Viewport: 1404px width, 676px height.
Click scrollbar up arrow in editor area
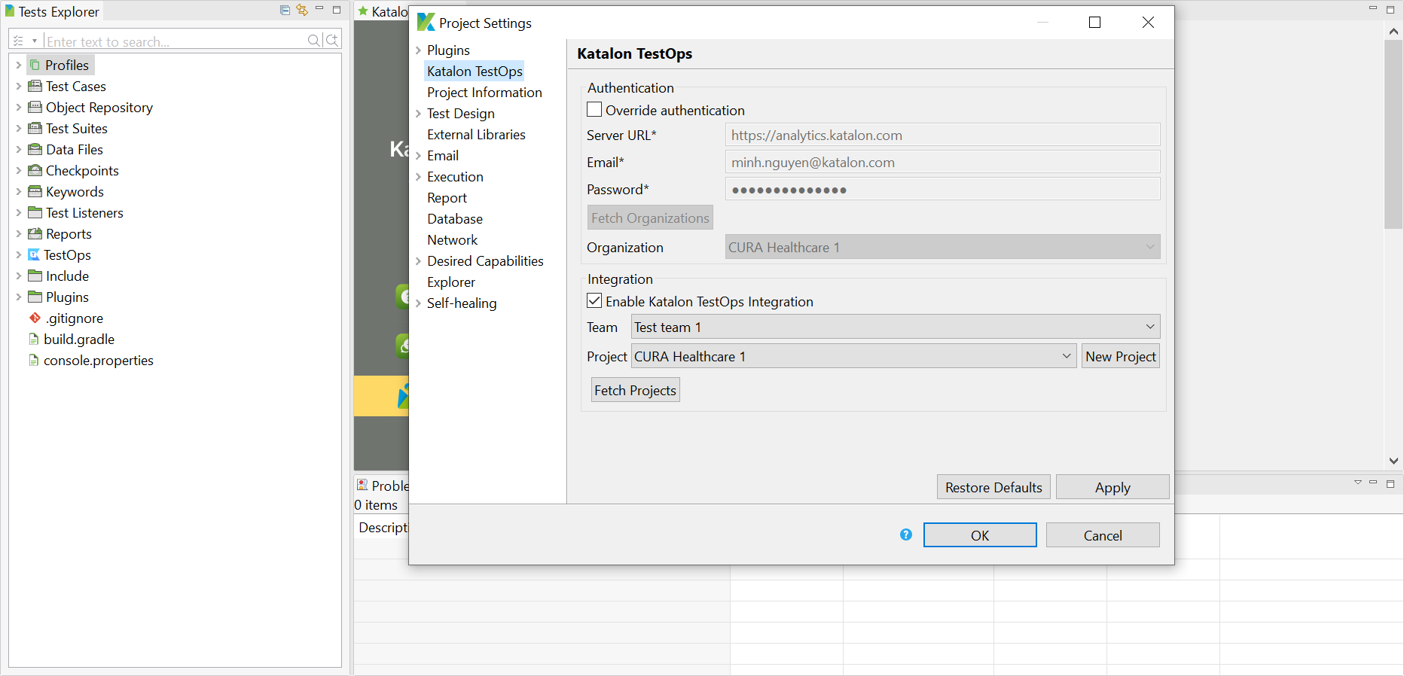(x=1393, y=32)
